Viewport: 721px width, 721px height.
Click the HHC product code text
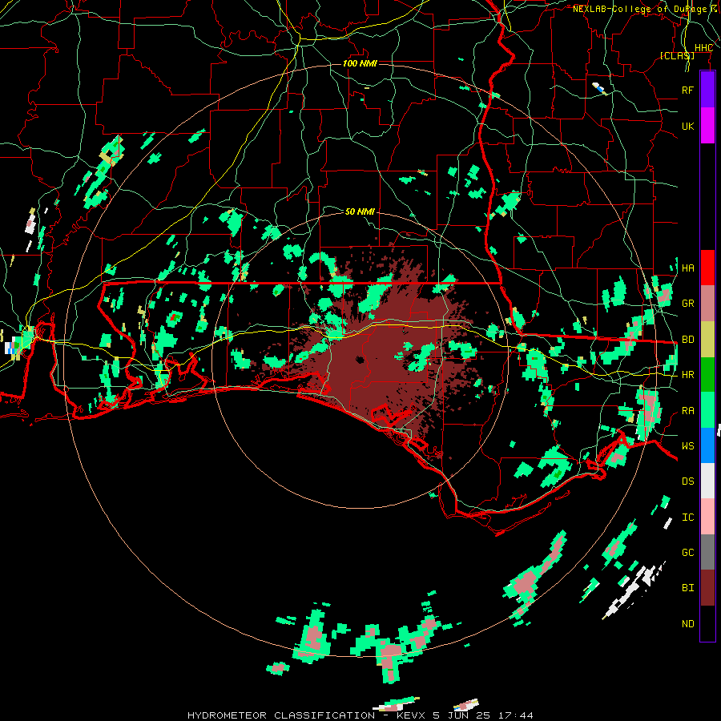[704, 48]
